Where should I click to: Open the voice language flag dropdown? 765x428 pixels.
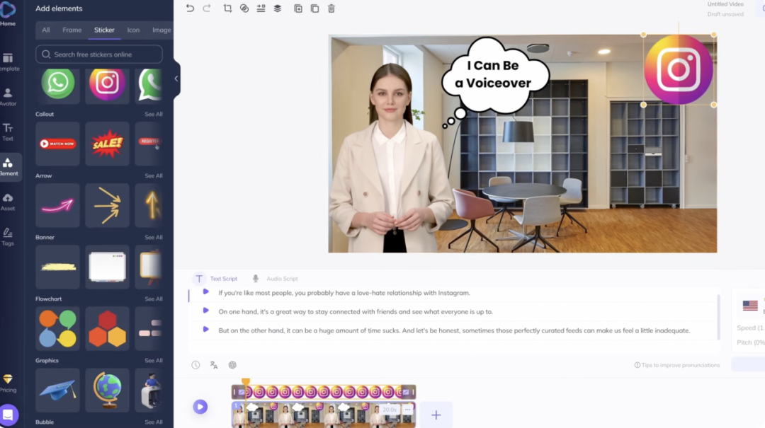point(750,306)
